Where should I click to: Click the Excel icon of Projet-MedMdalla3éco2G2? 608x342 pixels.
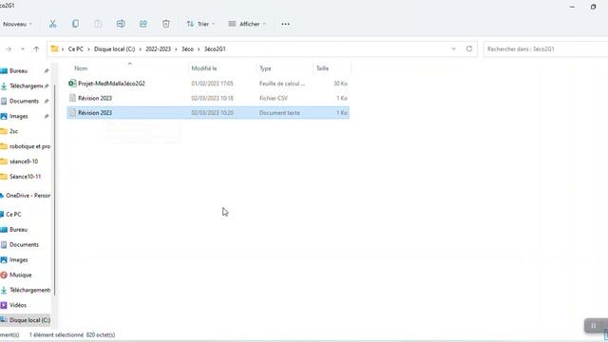click(72, 84)
